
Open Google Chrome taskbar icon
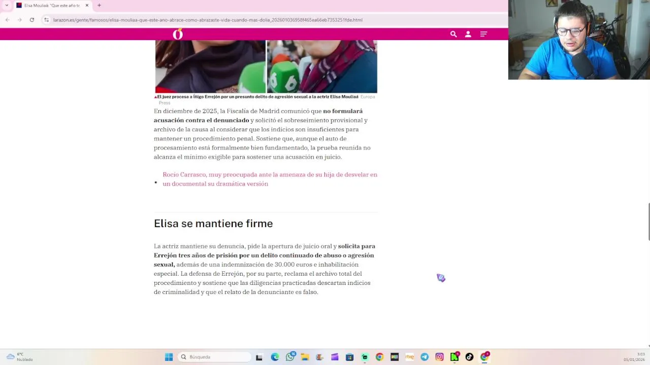pyautogui.click(x=379, y=357)
